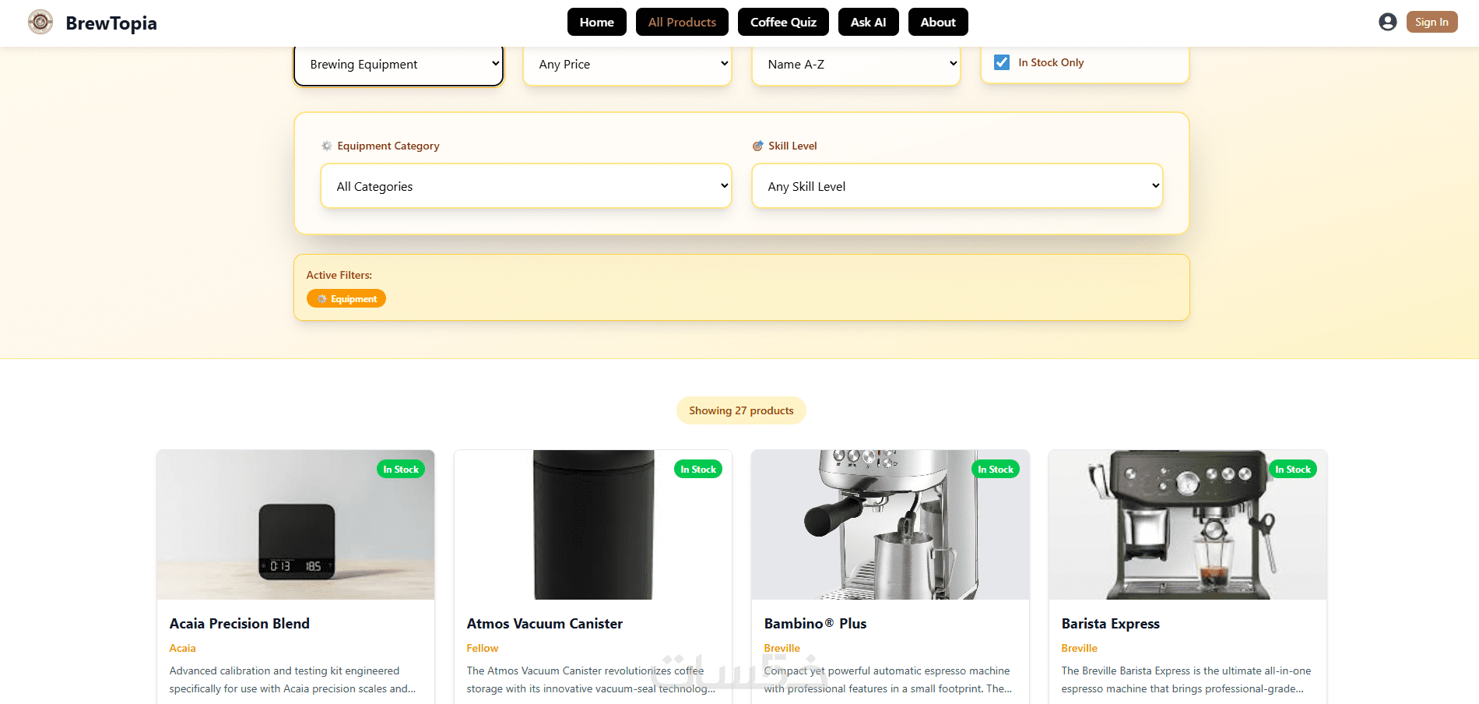The image size is (1479, 704).
Task: Click In Stock badge on Bambino Plus
Action: click(x=996, y=469)
